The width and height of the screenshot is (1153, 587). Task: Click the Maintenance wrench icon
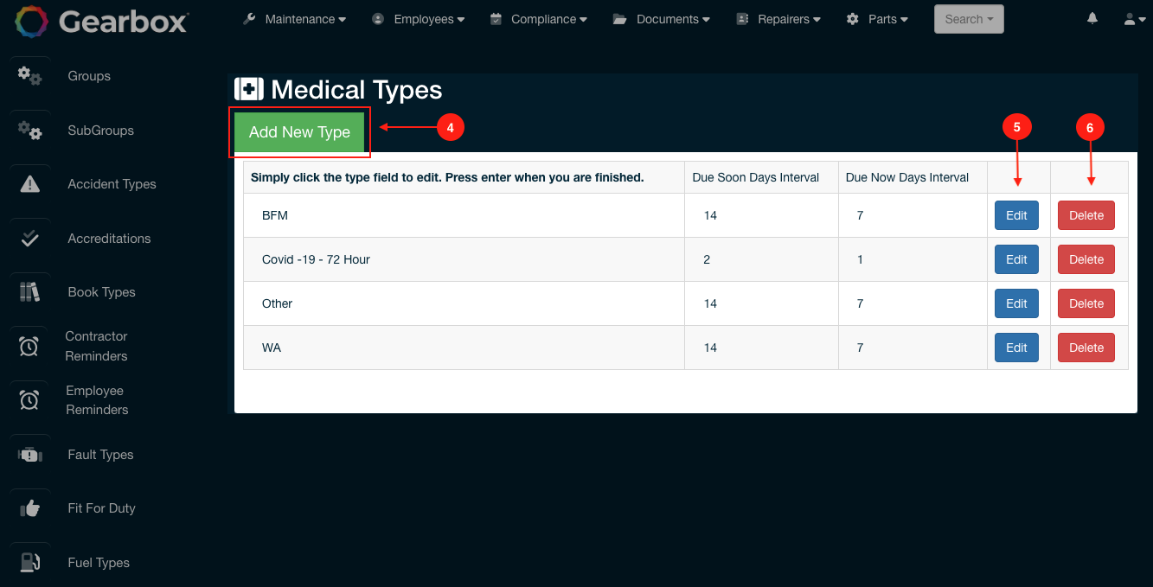click(x=249, y=18)
